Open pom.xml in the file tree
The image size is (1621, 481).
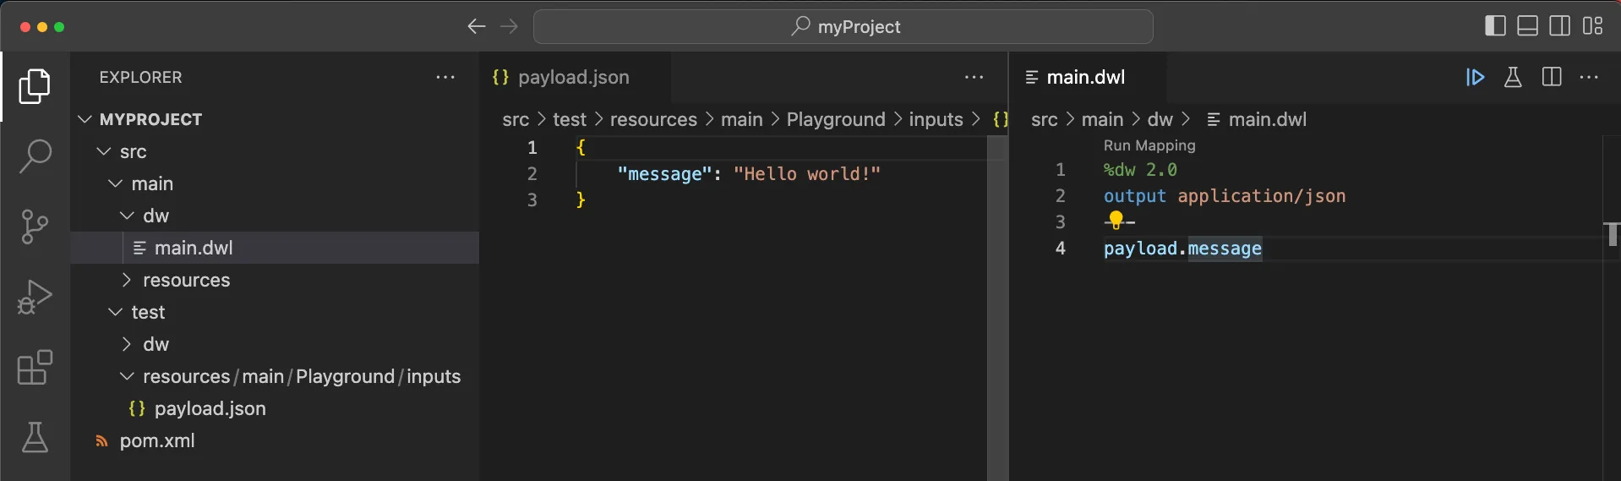pos(275,440)
